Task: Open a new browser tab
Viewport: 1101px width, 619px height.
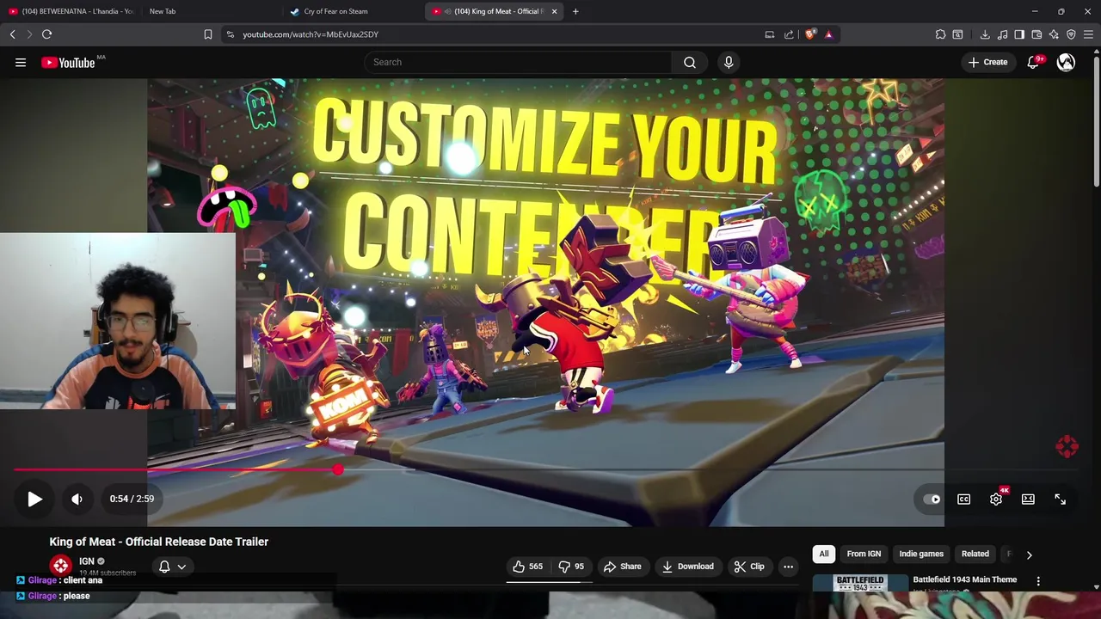Action: point(575,11)
